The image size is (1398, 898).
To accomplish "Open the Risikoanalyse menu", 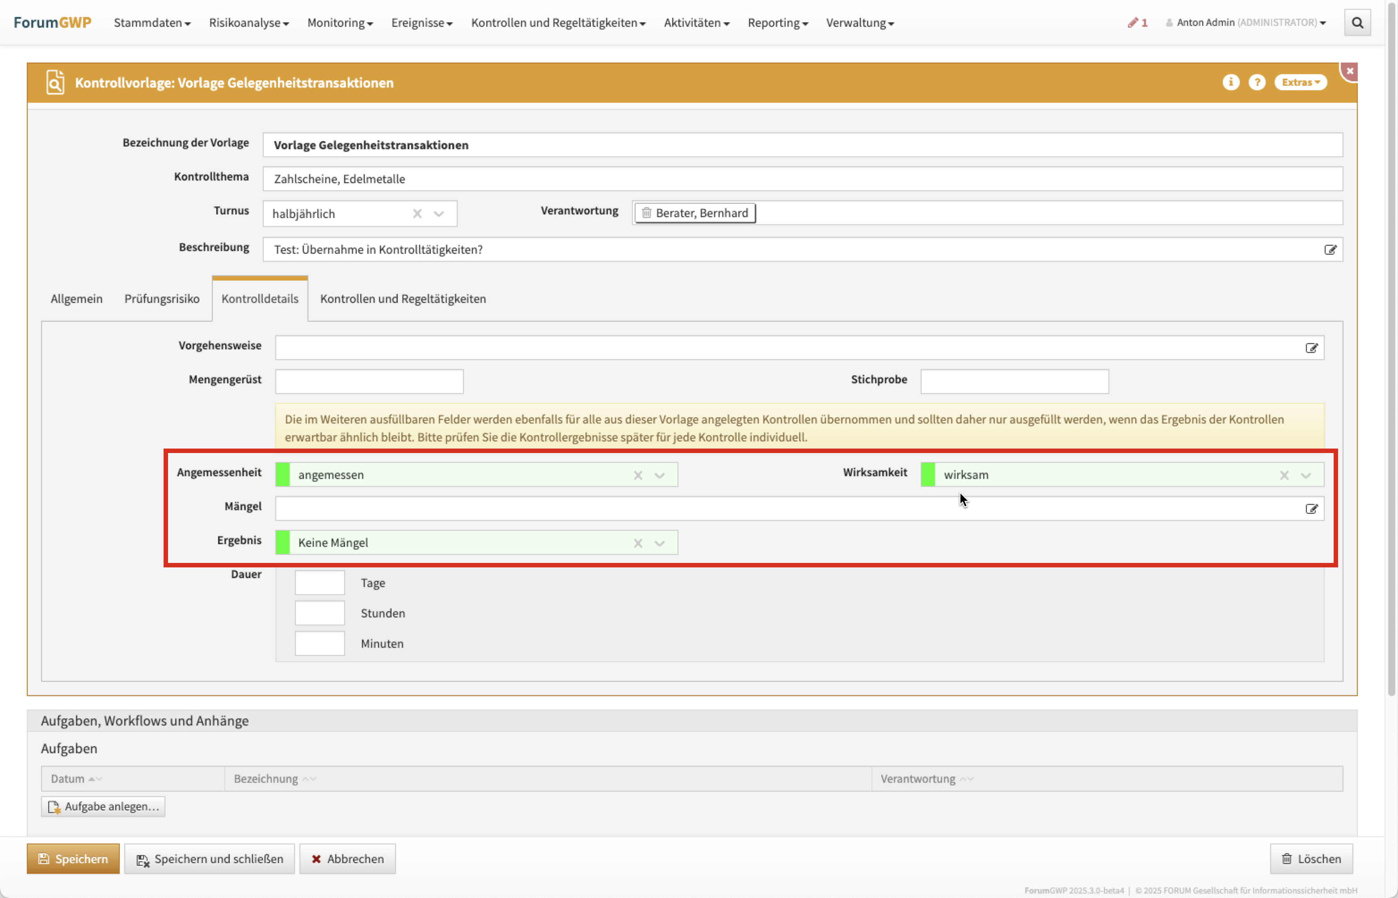I will 248,23.
